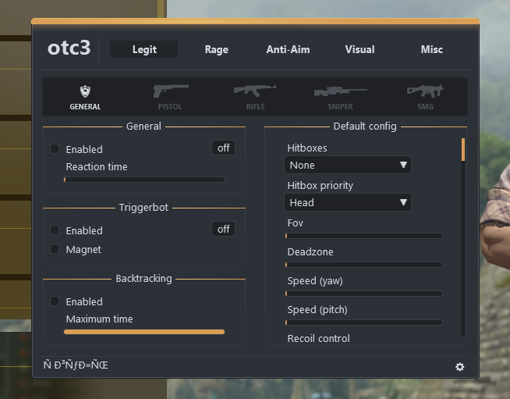Toggle the Magnet checkbox
The width and height of the screenshot is (510, 399).
coord(55,249)
